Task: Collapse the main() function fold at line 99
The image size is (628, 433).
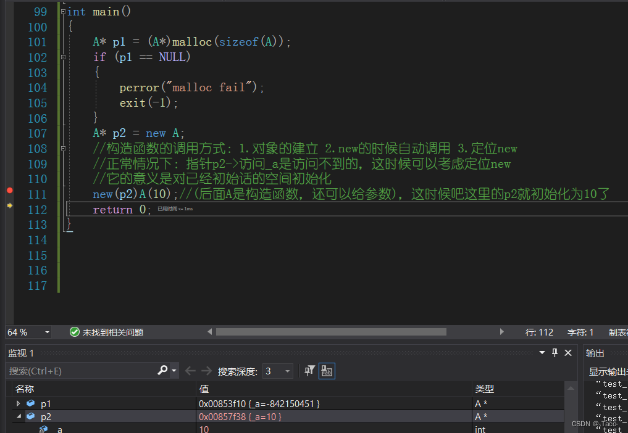Action: coord(63,12)
